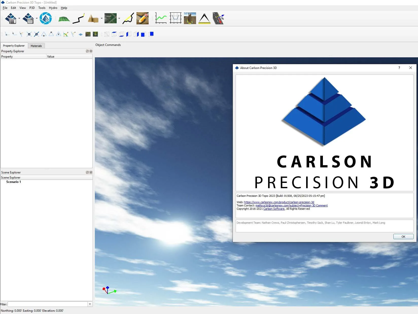Click the compass measure with ruler icon

[x=204, y=18]
